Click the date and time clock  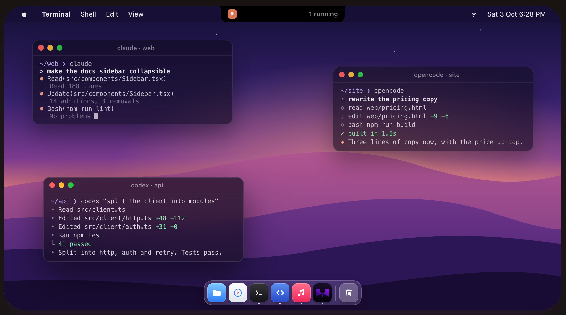click(516, 14)
